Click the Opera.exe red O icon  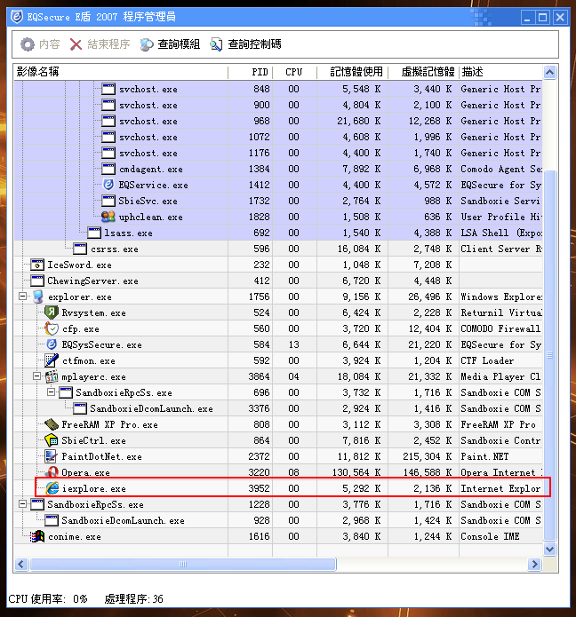point(52,471)
